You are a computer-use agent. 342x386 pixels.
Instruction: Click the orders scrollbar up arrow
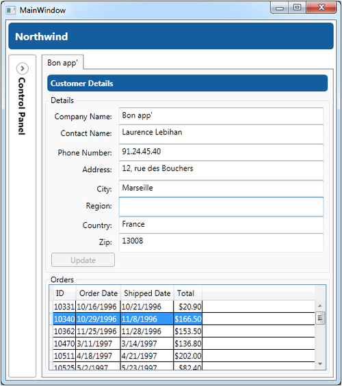(320, 306)
